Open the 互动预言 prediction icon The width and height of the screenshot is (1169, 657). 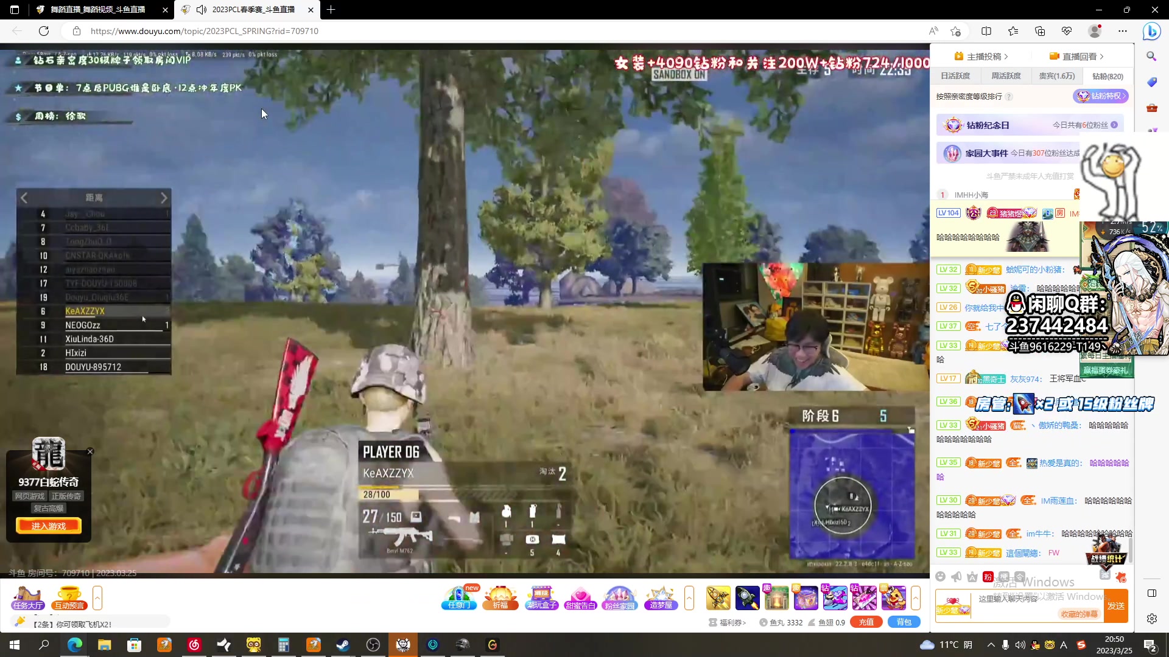pyautogui.click(x=69, y=597)
